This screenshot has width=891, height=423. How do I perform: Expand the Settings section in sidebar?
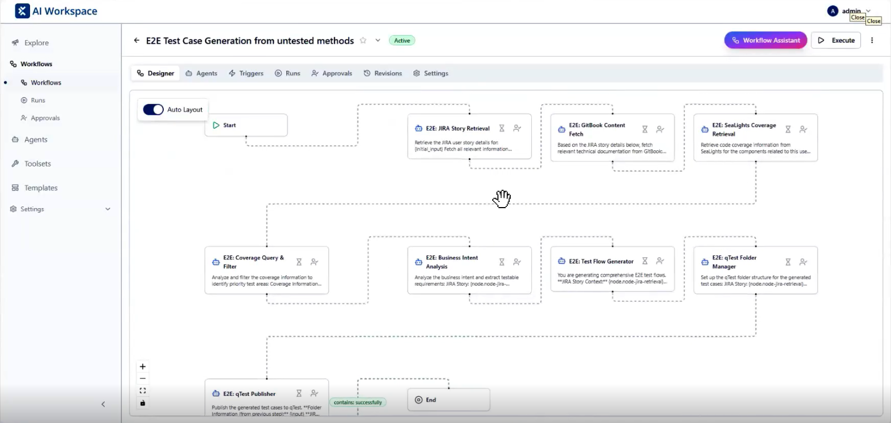107,209
